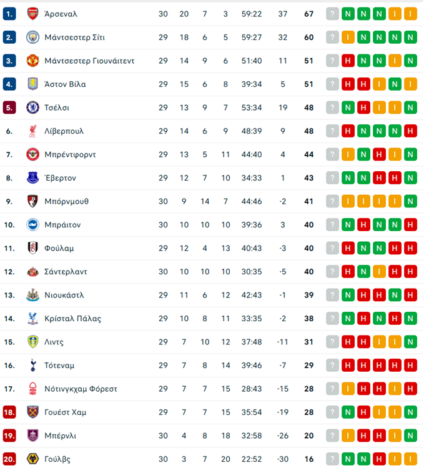This screenshot has height=468, width=424.
Task: Click the Everton crest icon
Action: point(32,178)
